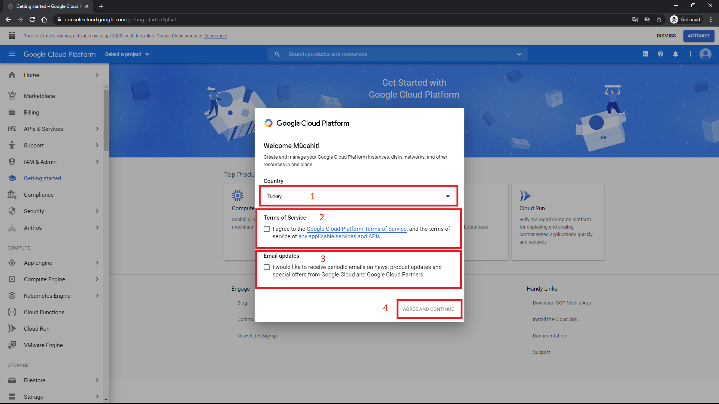Screen dimensions: 719x404
Task: Open notifications bell icon
Action: [x=676, y=54]
